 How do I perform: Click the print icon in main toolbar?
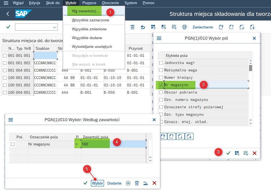(184, 27)
